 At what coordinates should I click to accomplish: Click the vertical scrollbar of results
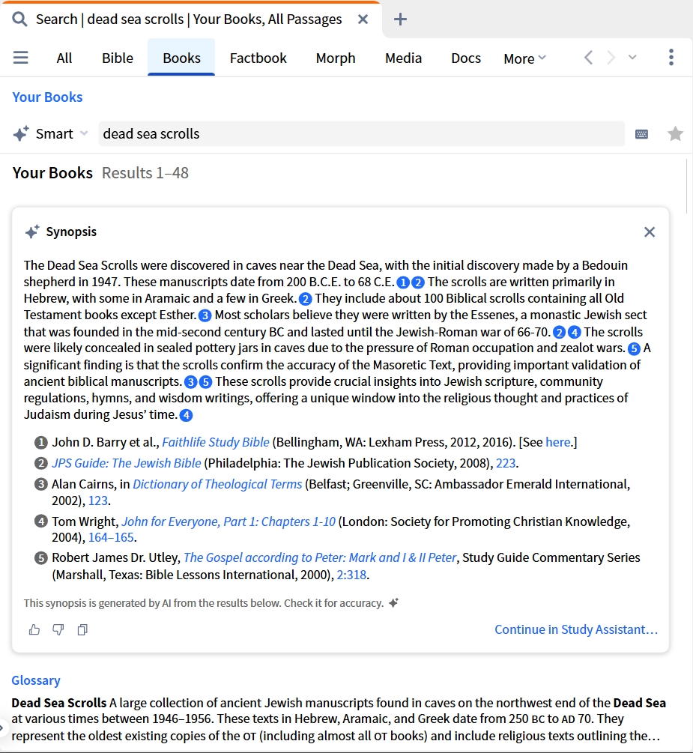point(687,186)
